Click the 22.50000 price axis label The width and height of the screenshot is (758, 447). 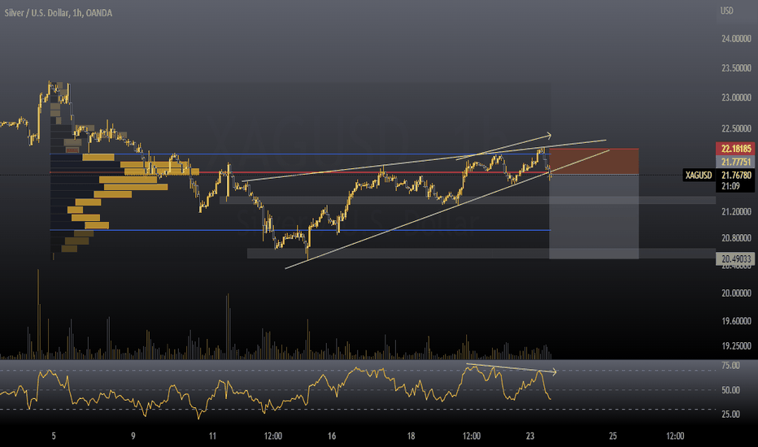coord(736,128)
